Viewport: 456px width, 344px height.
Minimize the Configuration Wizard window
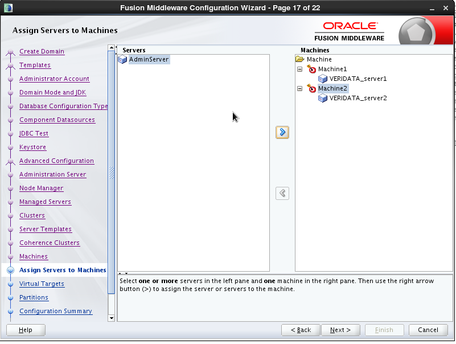coord(432,8)
